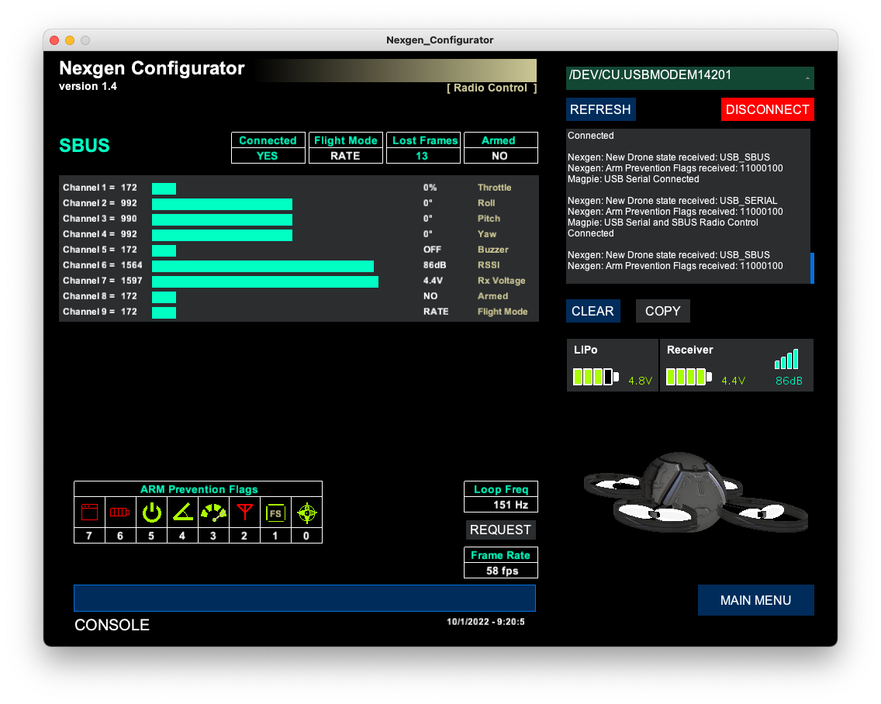Click the Channel 7 signal bar

[264, 280]
